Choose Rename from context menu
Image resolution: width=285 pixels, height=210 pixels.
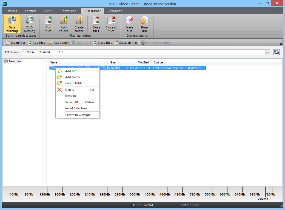point(78,96)
